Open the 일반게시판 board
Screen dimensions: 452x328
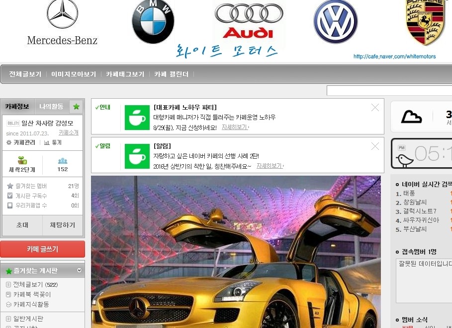[x=28, y=319]
